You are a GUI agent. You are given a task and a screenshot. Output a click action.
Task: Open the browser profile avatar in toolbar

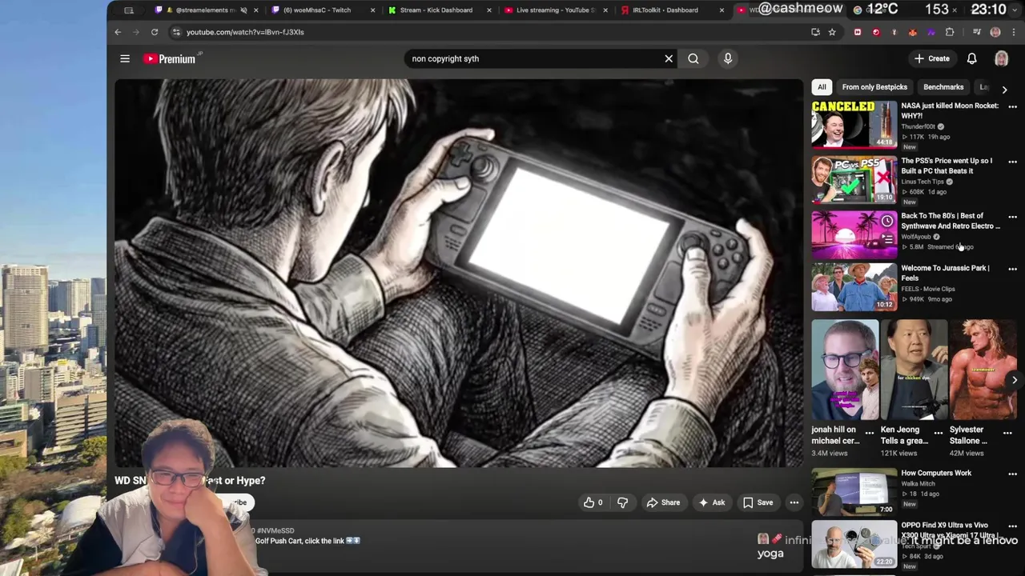point(995,32)
